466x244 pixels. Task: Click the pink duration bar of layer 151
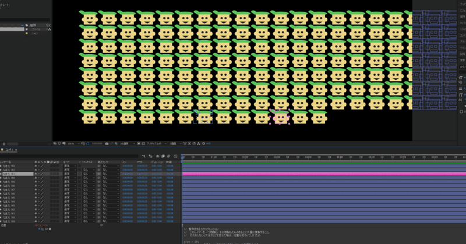click(x=324, y=174)
